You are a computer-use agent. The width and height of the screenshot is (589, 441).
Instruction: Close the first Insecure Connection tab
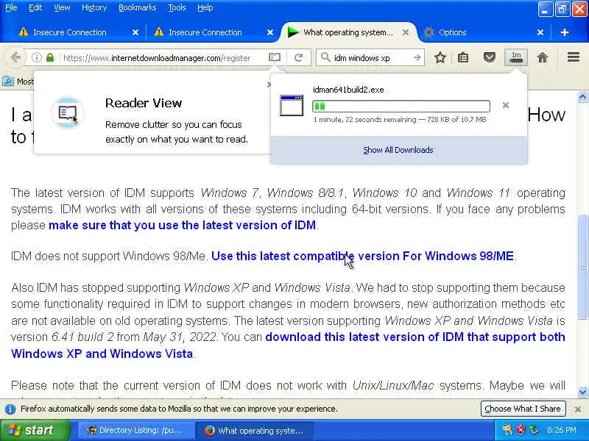(135, 32)
